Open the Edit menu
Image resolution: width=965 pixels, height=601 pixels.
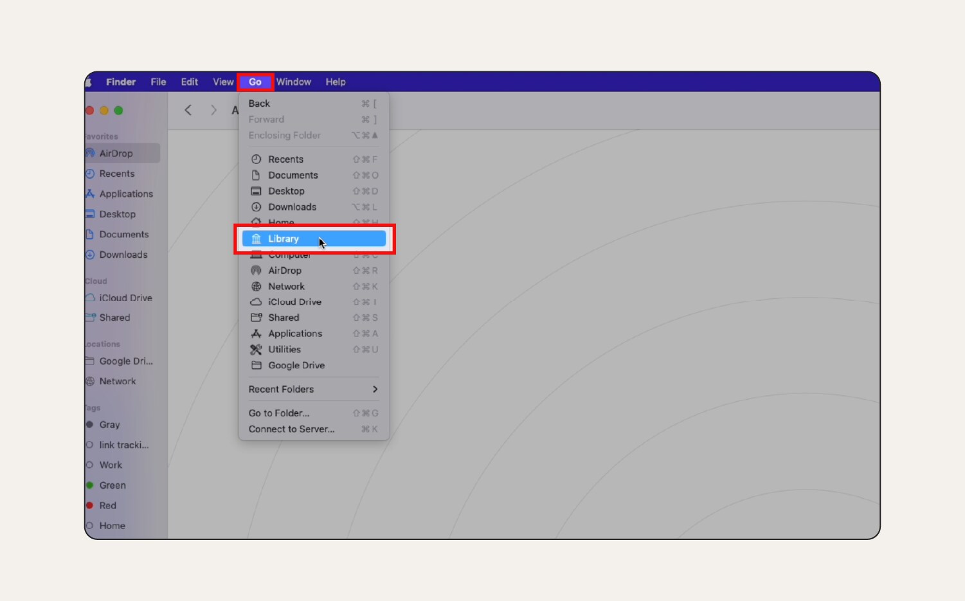point(189,82)
